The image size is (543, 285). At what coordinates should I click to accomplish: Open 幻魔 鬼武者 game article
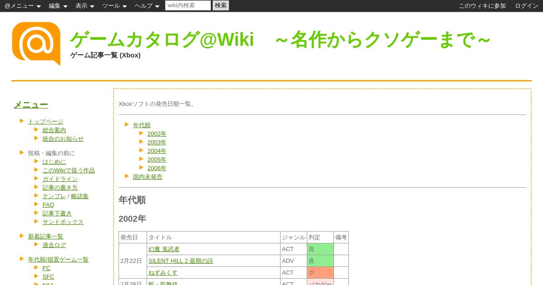pyautogui.click(x=164, y=249)
